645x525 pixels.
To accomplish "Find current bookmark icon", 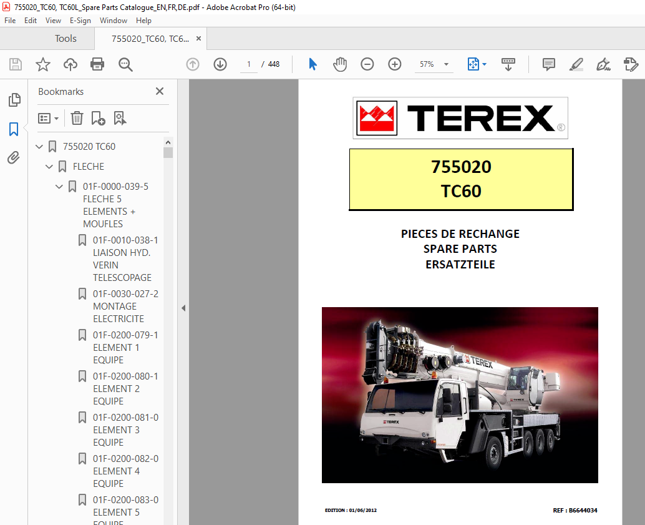I will coord(120,119).
